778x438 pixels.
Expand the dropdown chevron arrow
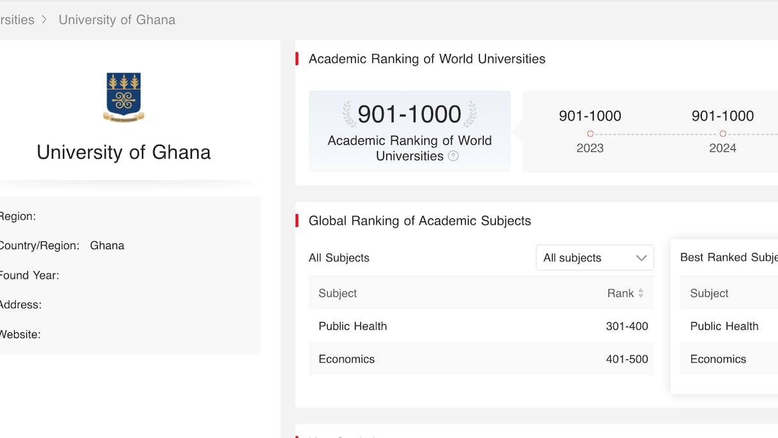coord(641,258)
